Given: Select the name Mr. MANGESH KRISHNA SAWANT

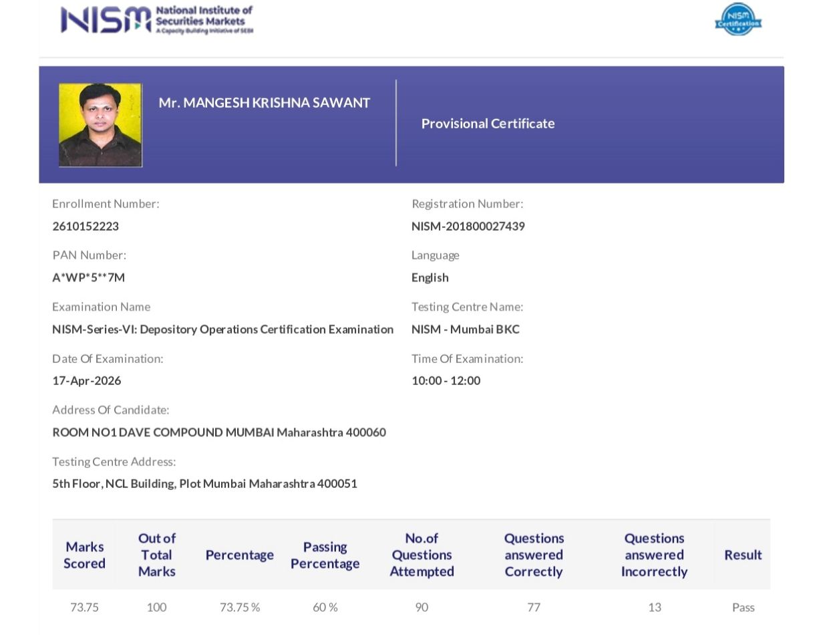Looking at the screenshot, I should pos(265,103).
